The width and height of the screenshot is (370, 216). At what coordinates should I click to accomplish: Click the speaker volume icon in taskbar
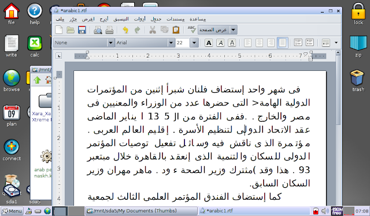click(325, 211)
